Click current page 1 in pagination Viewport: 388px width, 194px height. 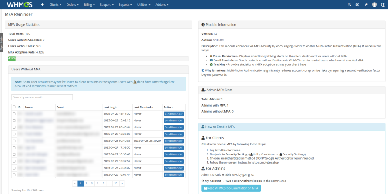point(80,184)
